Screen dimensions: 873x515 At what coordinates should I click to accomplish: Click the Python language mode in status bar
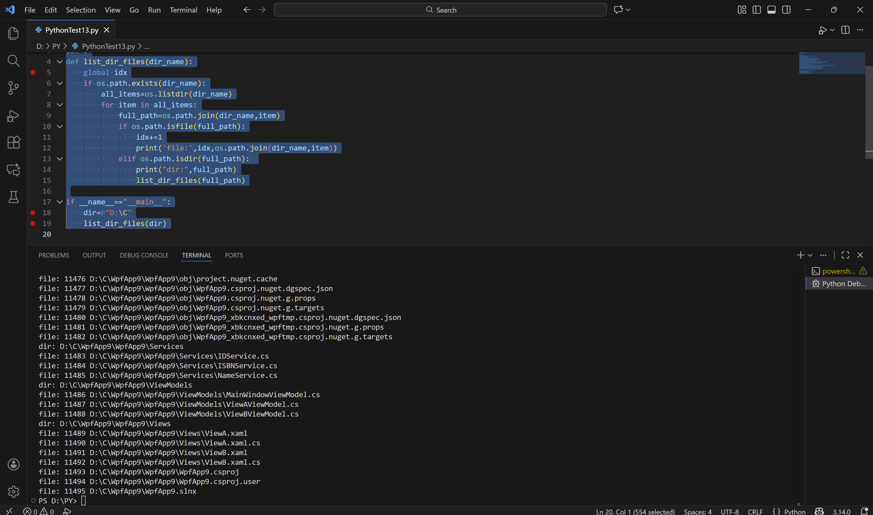(794, 511)
